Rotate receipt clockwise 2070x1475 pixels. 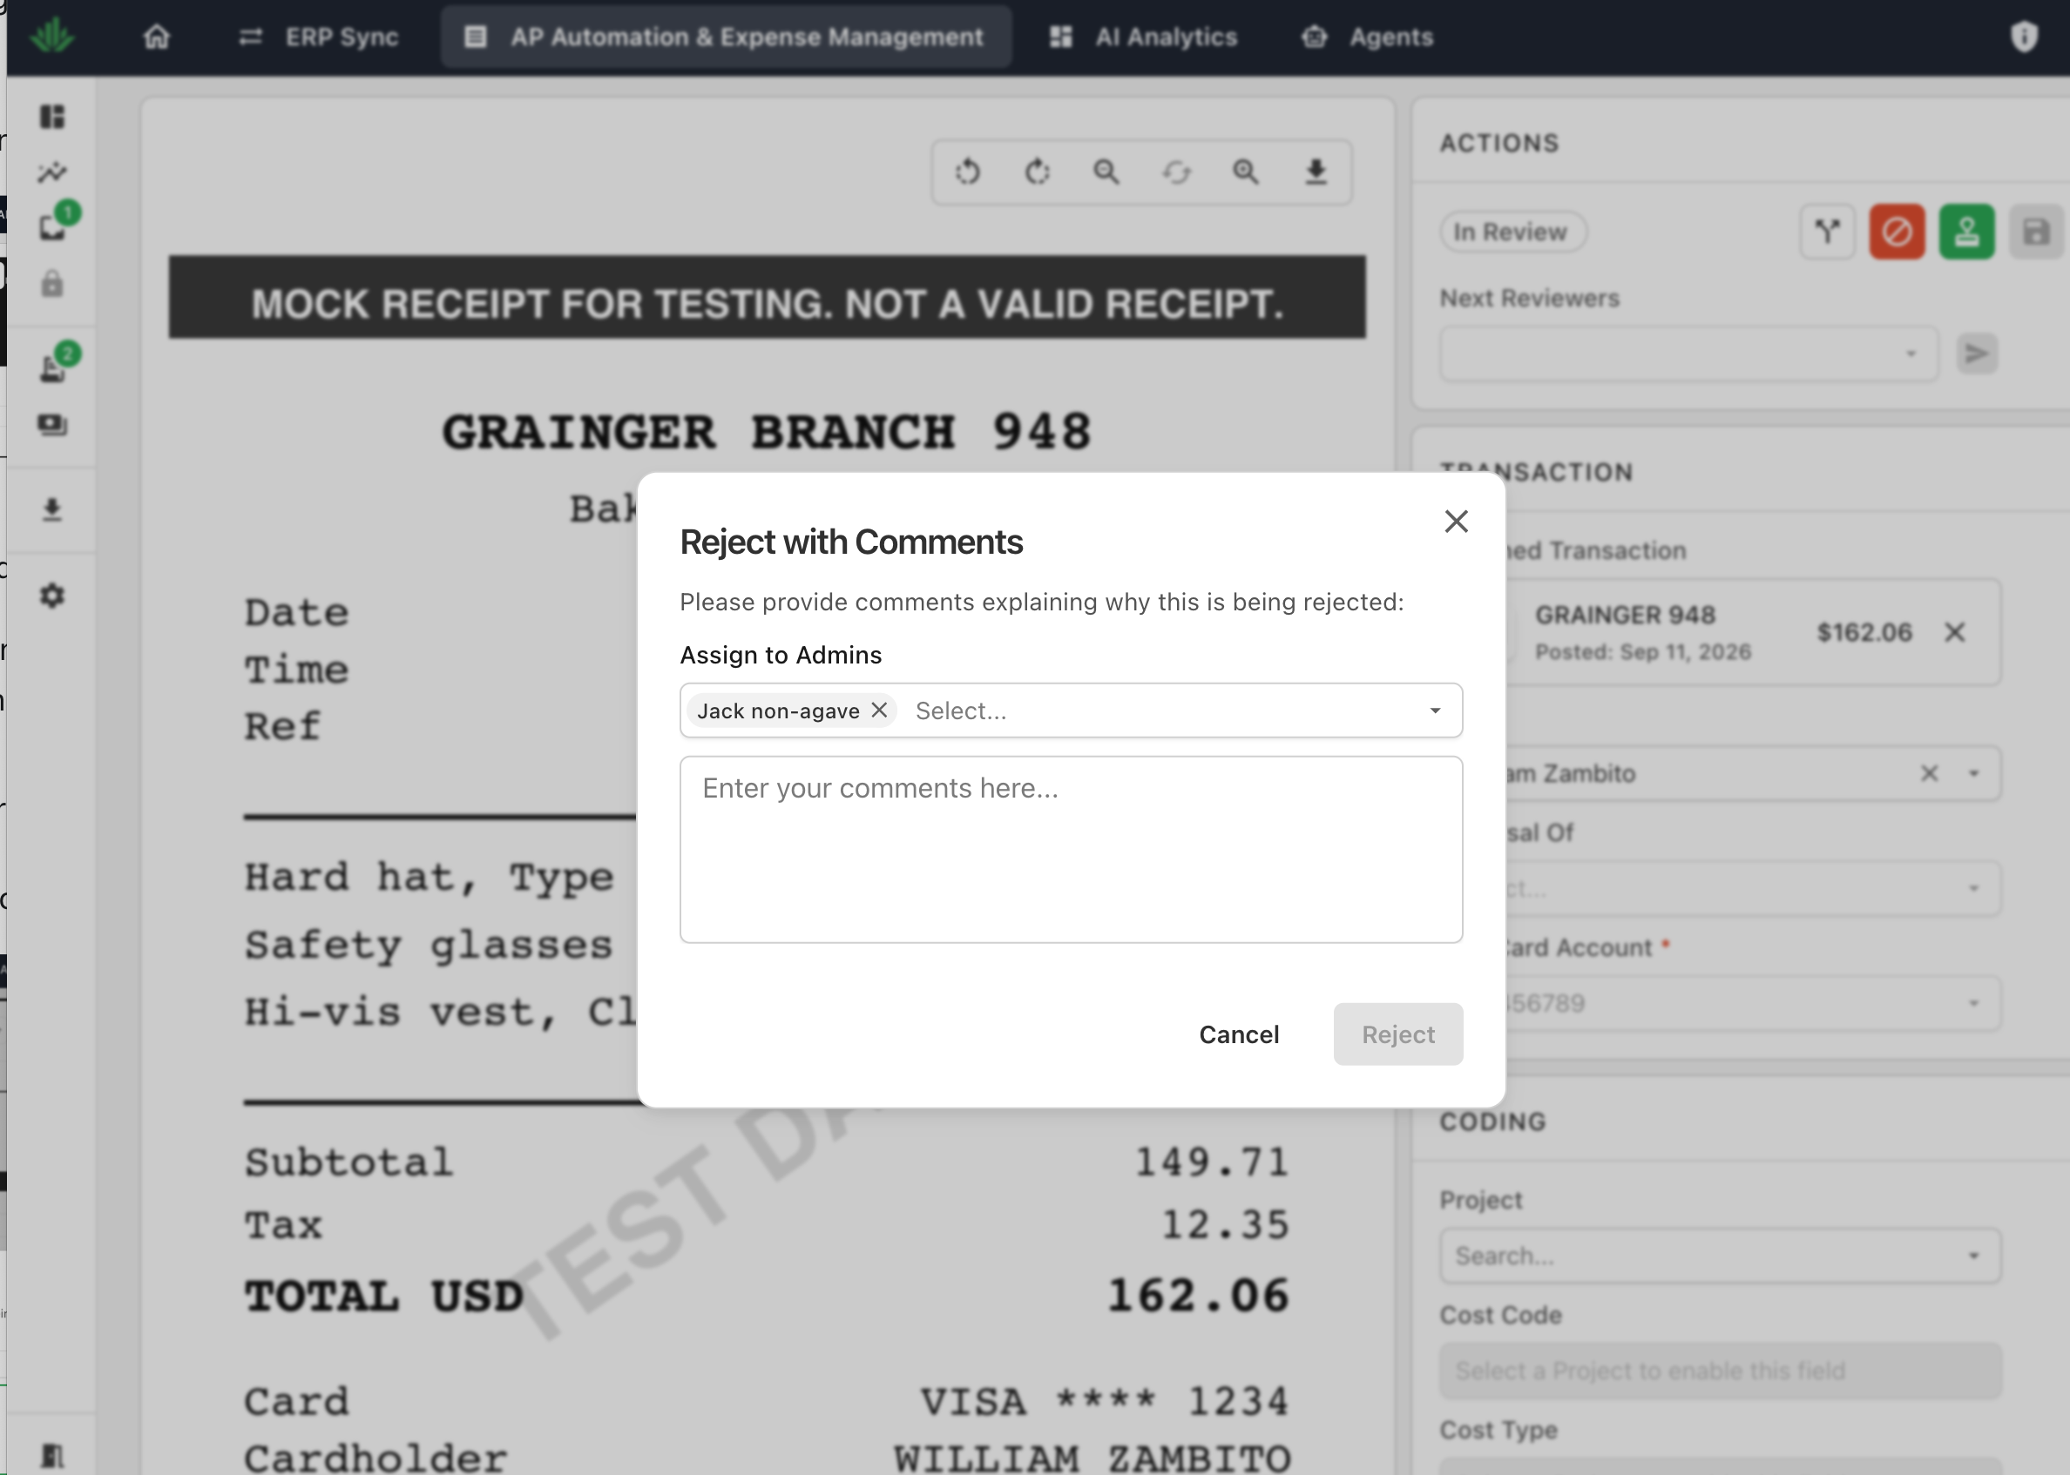tap(1037, 172)
